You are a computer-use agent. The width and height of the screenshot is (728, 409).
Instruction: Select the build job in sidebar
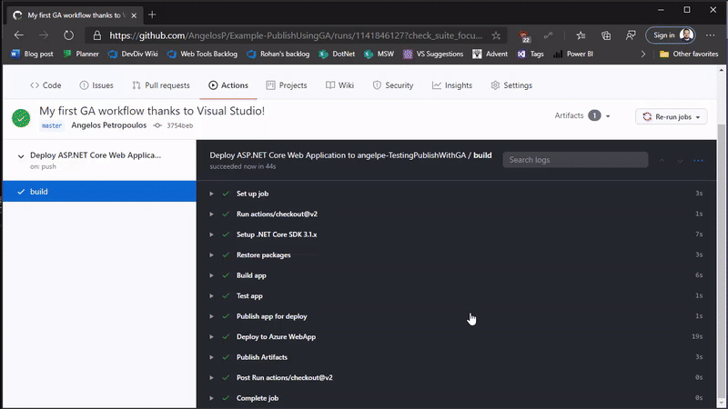click(39, 192)
